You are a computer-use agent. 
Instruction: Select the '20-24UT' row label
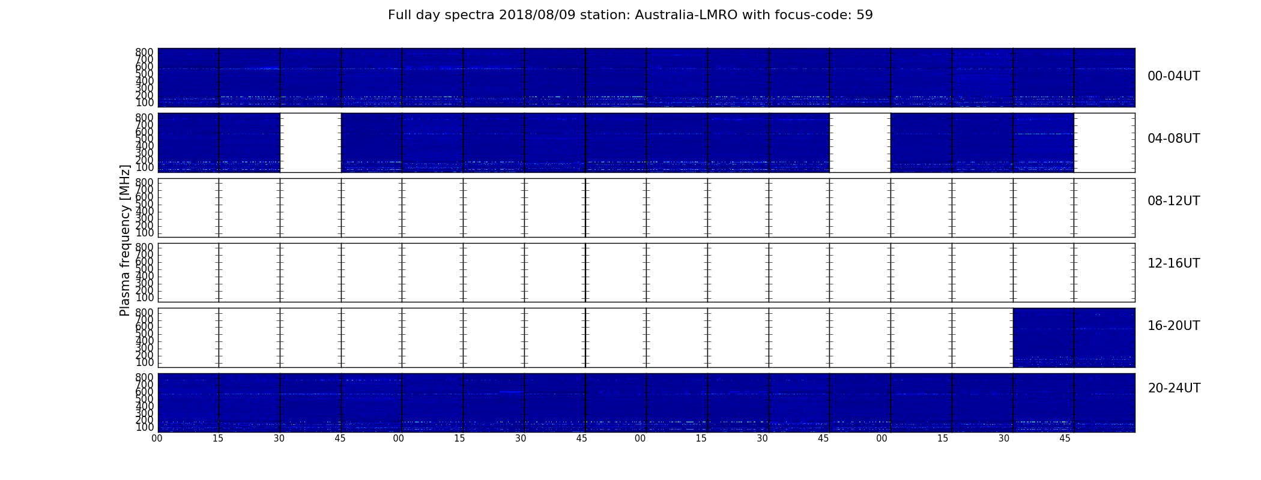point(1174,388)
